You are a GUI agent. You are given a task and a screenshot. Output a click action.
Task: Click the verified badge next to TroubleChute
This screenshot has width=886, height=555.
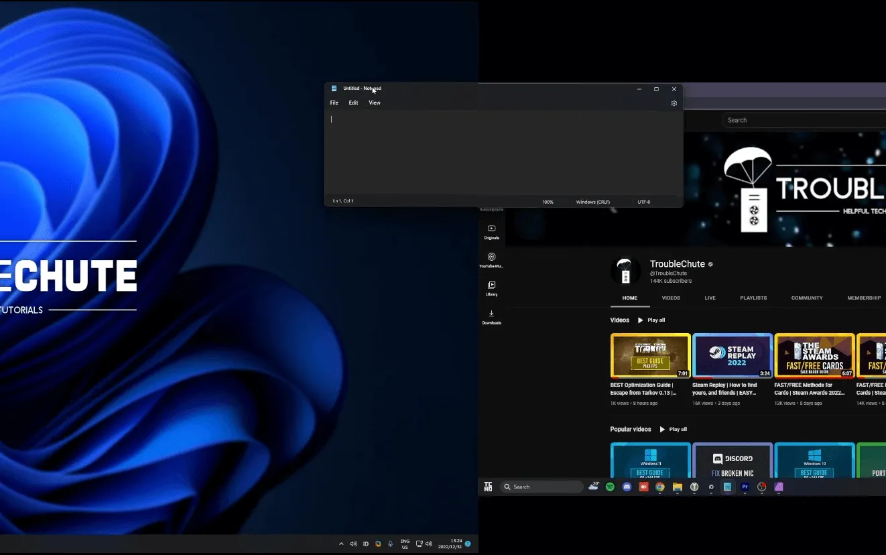coord(710,264)
